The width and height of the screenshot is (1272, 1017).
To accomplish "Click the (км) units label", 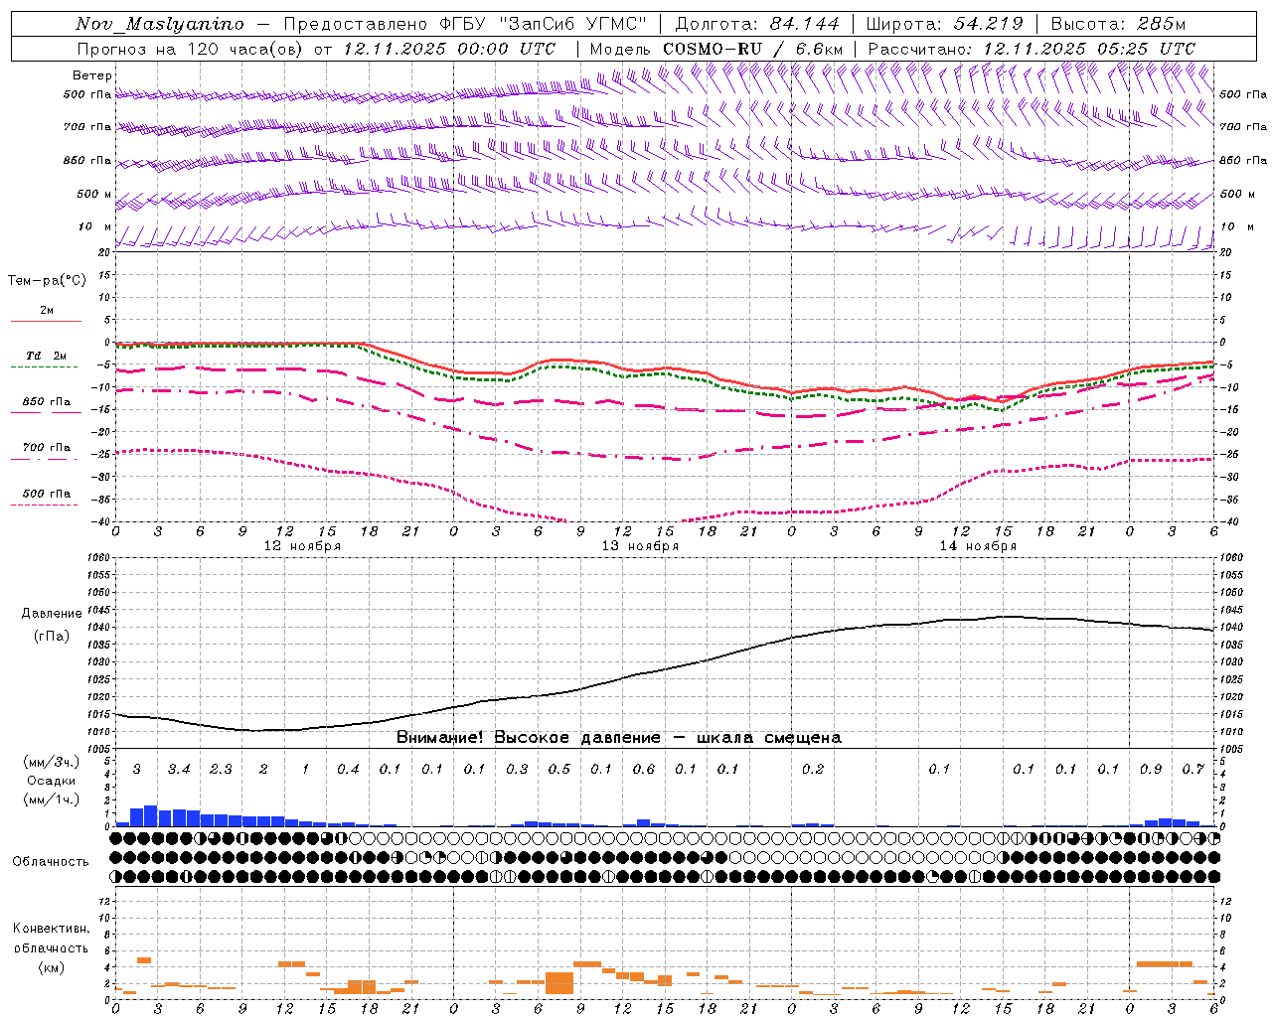I will 51,967.
